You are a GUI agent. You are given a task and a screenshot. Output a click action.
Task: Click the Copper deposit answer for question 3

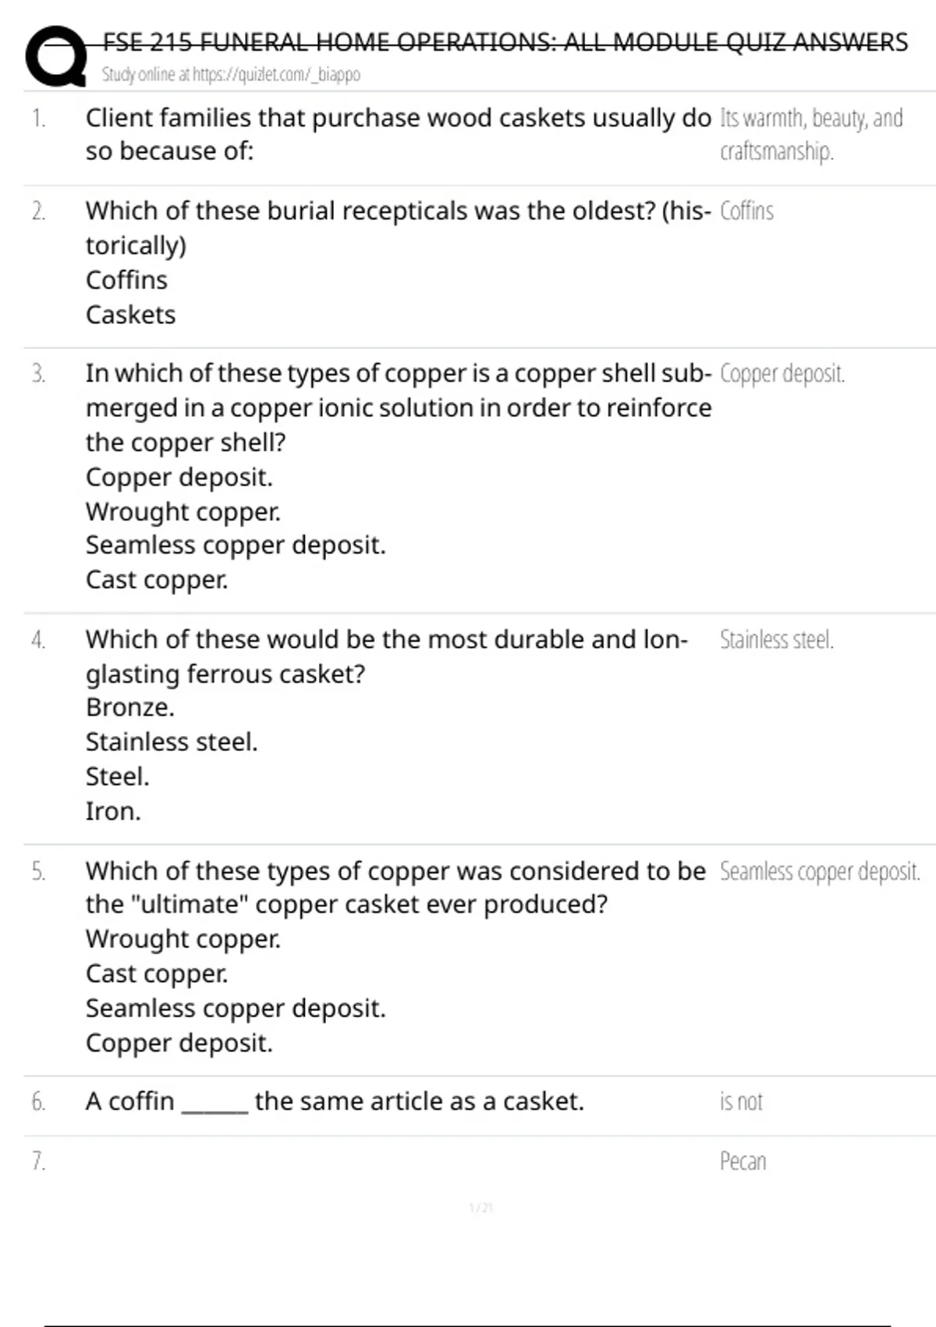tap(782, 374)
